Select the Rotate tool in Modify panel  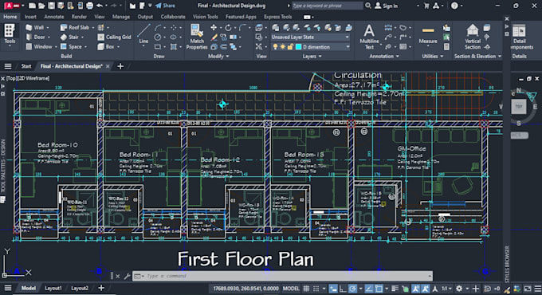(x=228, y=27)
